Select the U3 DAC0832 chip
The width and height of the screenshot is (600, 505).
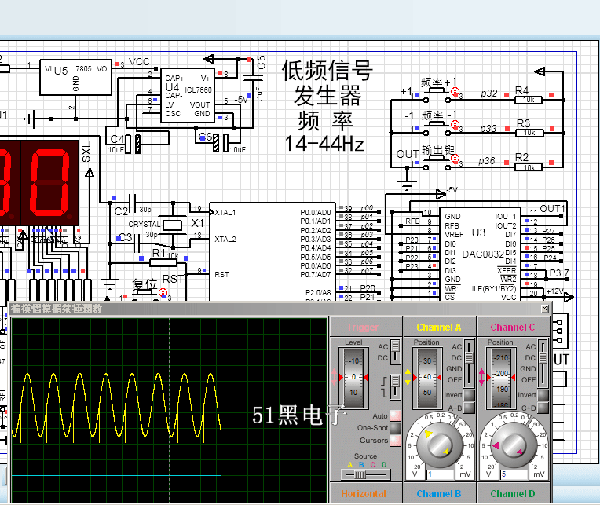(x=480, y=254)
